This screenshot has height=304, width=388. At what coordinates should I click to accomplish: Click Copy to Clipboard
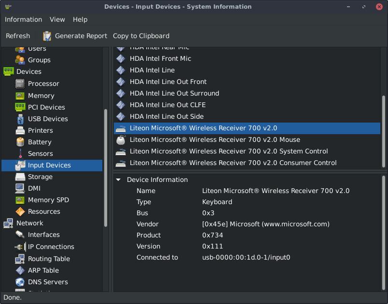[x=141, y=36]
